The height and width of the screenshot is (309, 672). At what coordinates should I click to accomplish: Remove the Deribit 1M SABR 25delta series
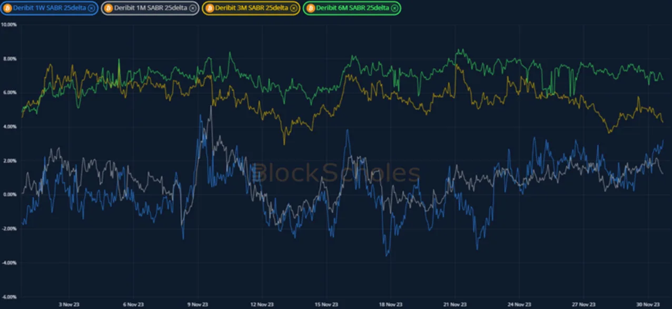pos(192,8)
